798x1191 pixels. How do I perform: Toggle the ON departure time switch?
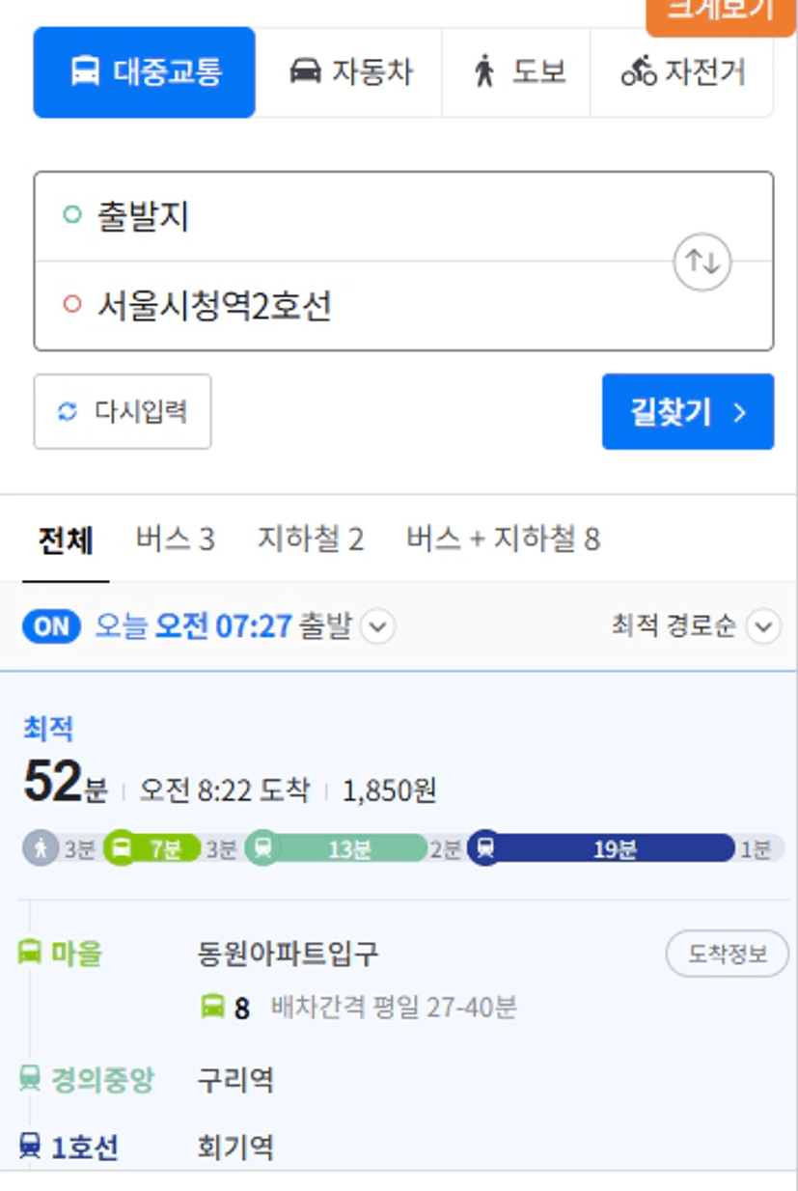tap(52, 626)
